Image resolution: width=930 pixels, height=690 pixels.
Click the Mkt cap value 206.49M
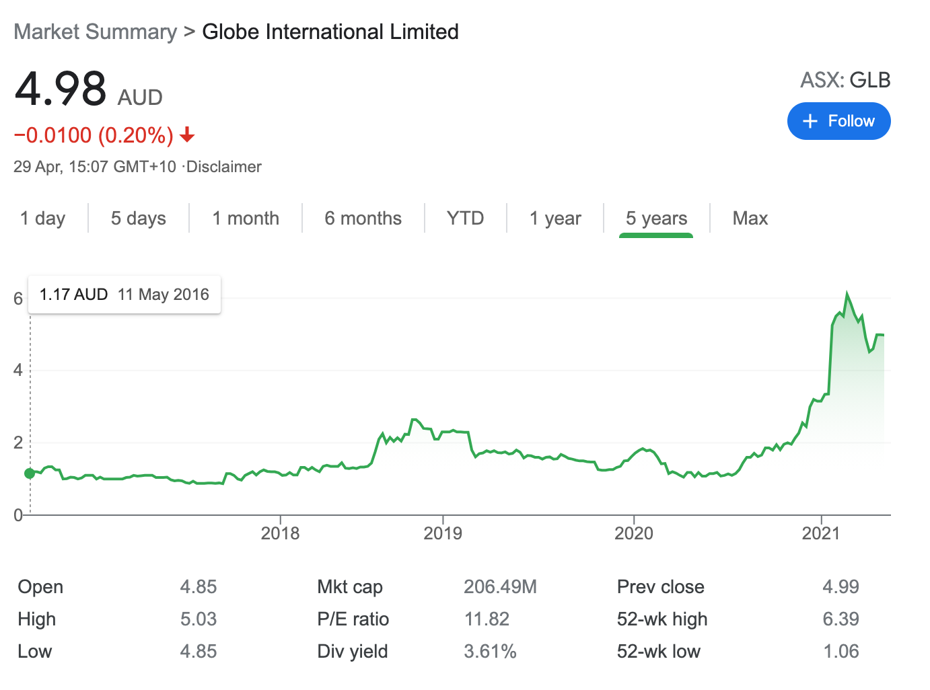(x=501, y=586)
